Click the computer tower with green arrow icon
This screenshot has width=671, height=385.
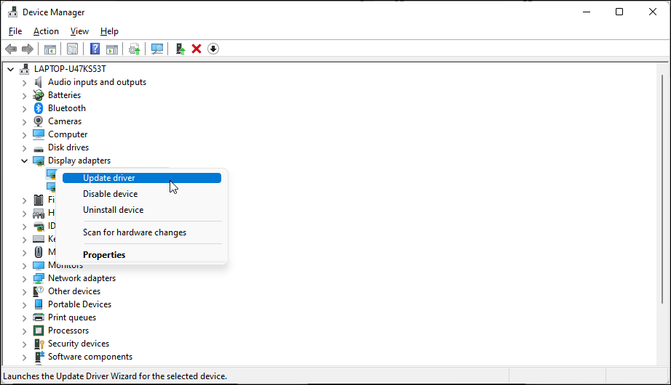[x=180, y=49]
